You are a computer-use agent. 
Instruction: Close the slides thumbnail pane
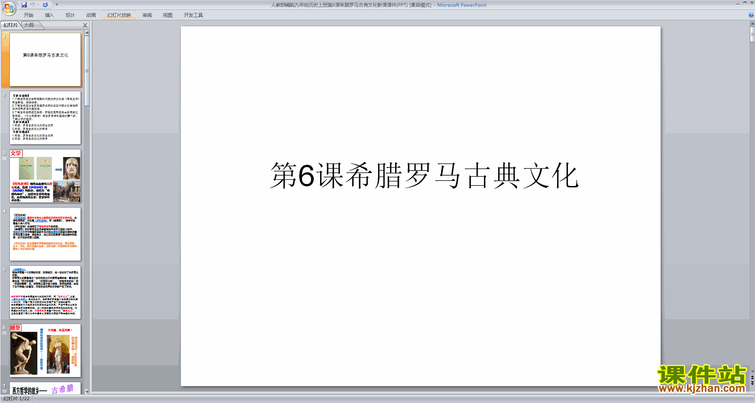85,25
